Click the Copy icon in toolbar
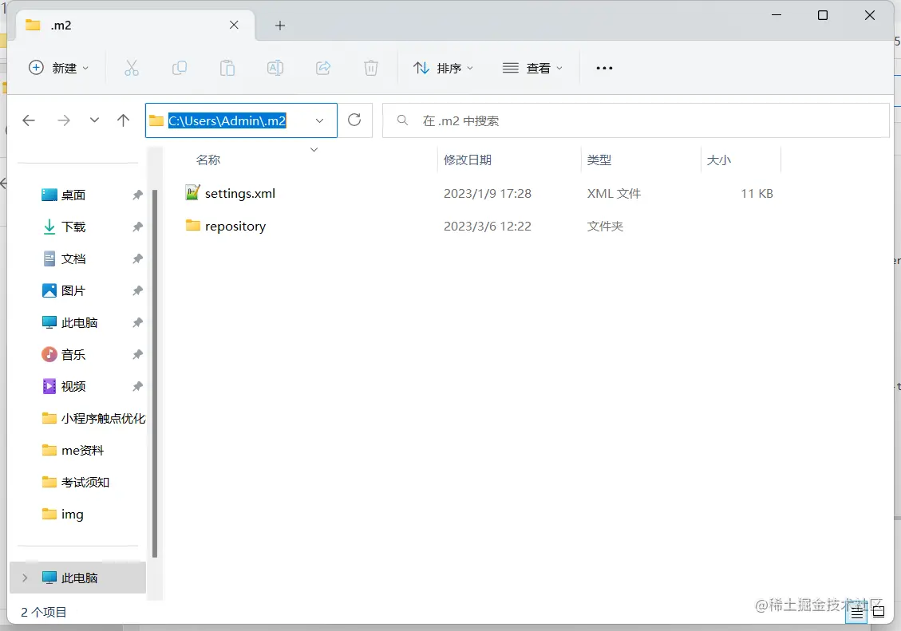 coord(180,68)
